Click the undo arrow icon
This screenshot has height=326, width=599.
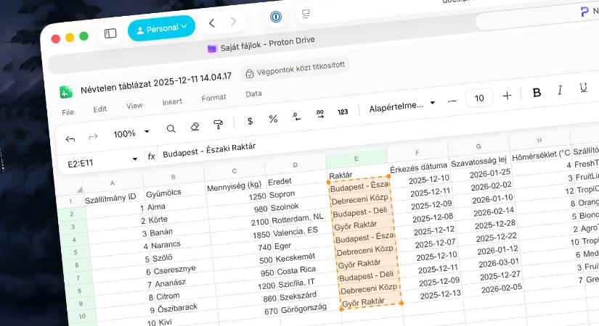pyautogui.click(x=70, y=138)
